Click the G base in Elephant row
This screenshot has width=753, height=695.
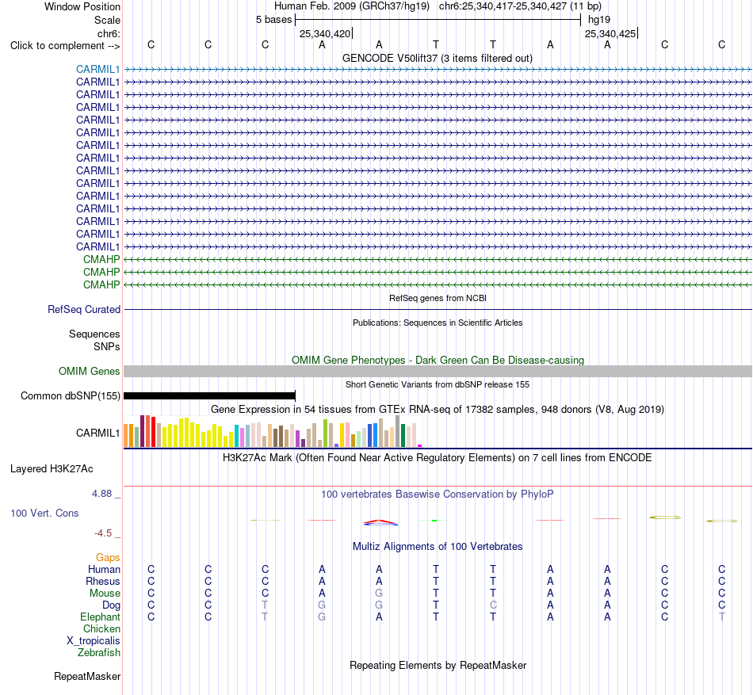point(322,617)
